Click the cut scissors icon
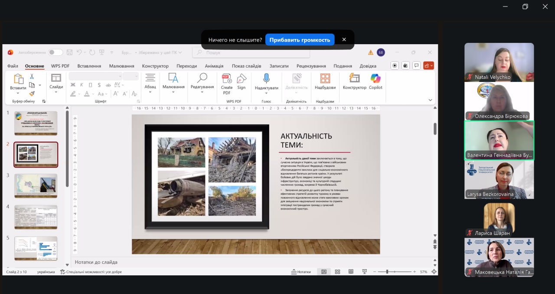The width and height of the screenshot is (555, 294). tap(32, 77)
